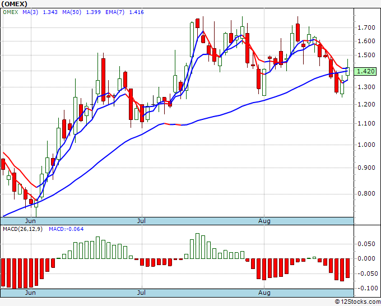Click the 0.050 MACD axis label
The image size is (381, 306).
click(366, 244)
